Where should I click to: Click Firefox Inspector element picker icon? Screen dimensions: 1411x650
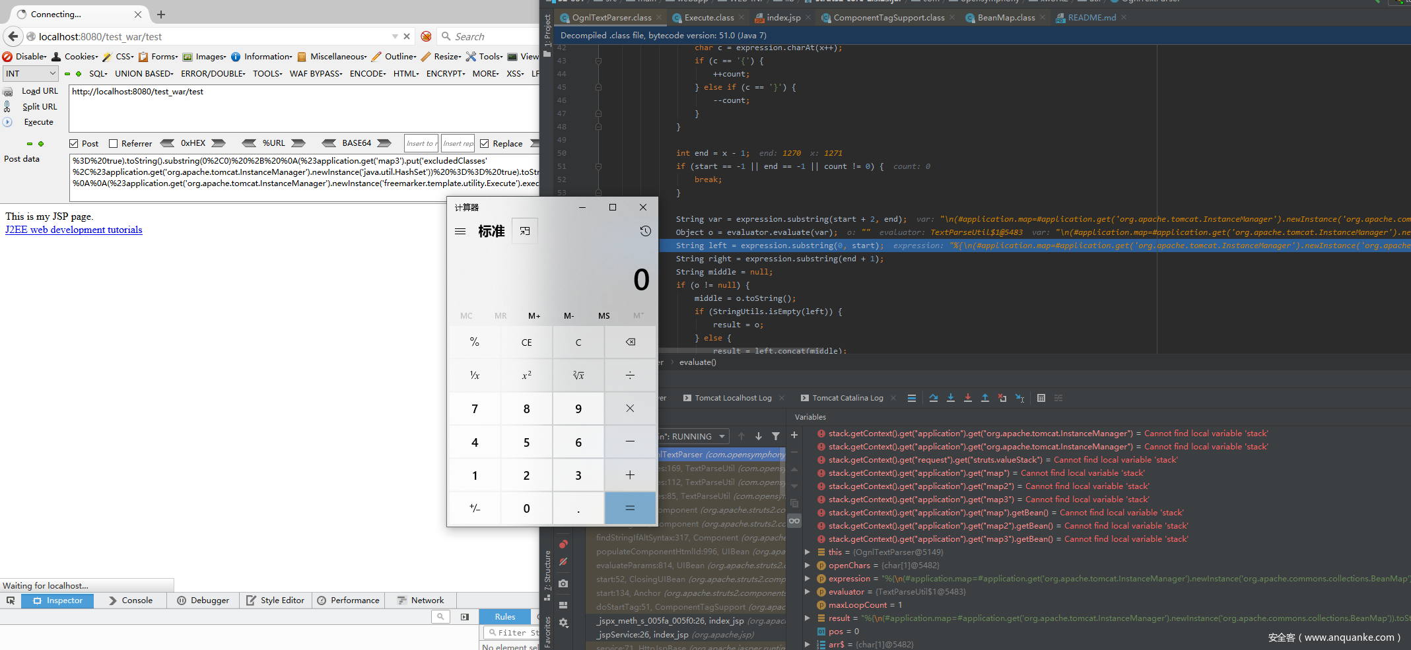(11, 601)
